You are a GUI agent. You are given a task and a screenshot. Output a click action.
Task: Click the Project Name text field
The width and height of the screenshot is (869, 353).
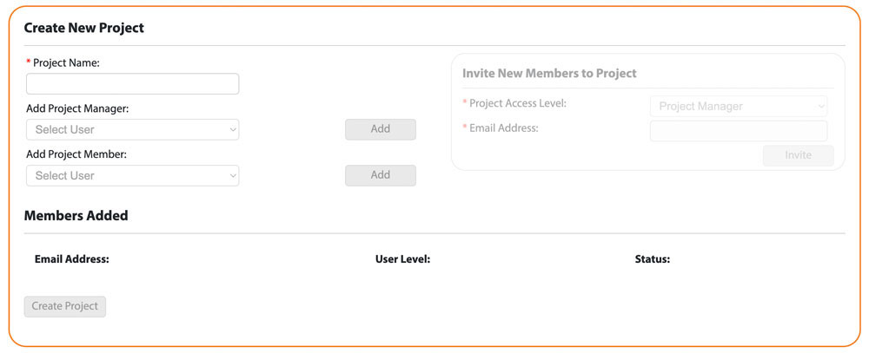point(132,84)
